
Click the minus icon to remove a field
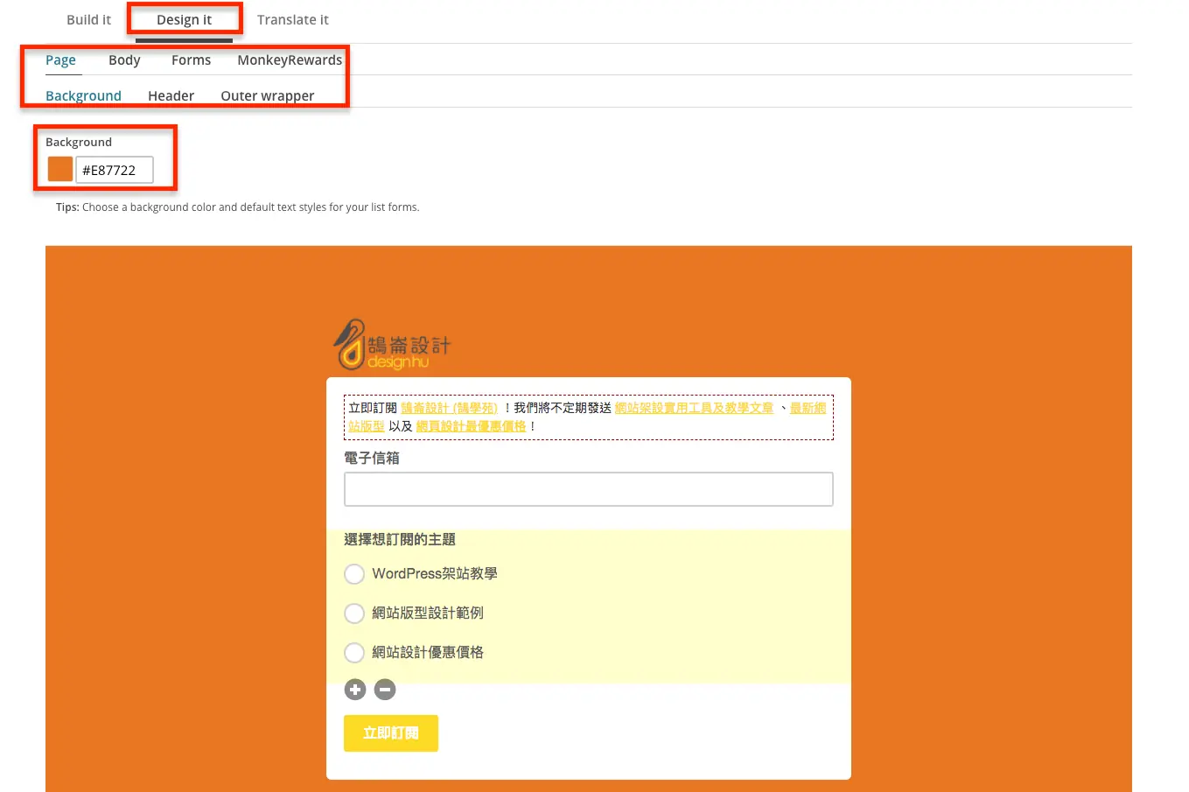[x=385, y=690]
